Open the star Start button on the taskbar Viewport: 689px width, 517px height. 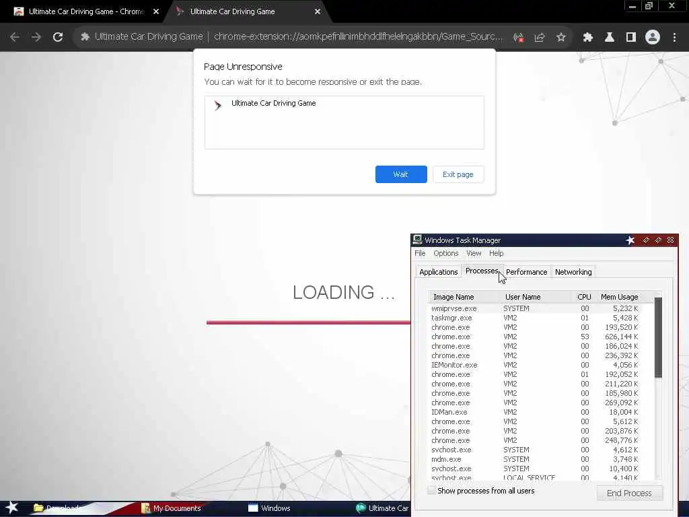[12, 508]
